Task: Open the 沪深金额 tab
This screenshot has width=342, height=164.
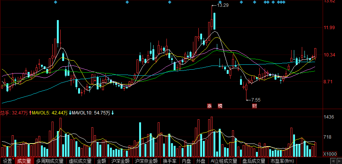Action: coord(120,161)
